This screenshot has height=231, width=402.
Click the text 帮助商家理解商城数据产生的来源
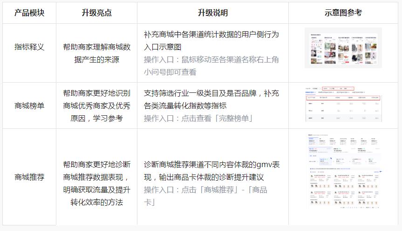[96, 53]
